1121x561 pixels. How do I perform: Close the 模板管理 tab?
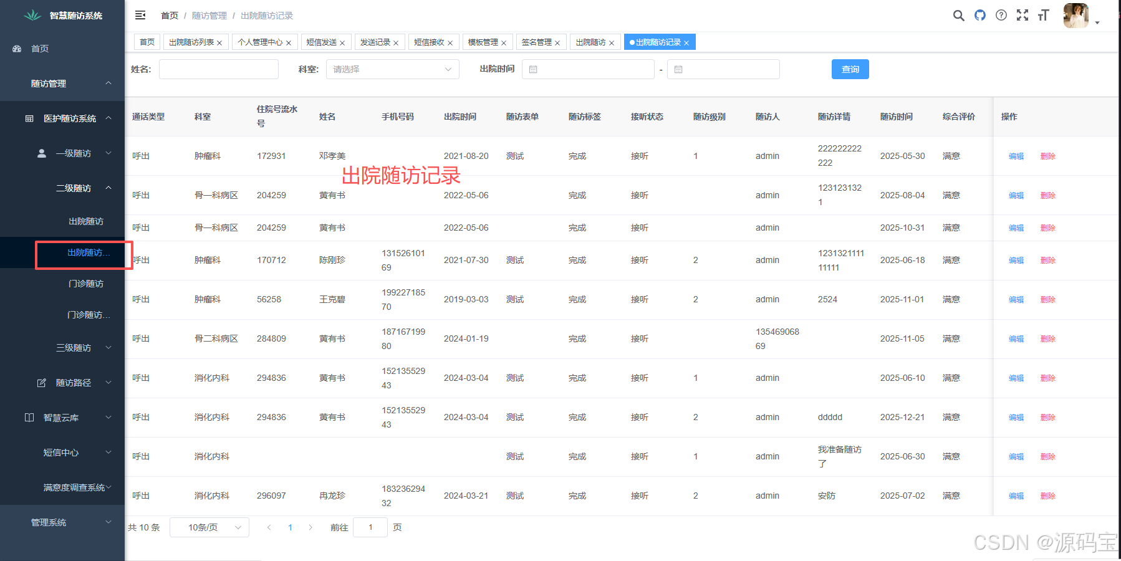point(504,43)
